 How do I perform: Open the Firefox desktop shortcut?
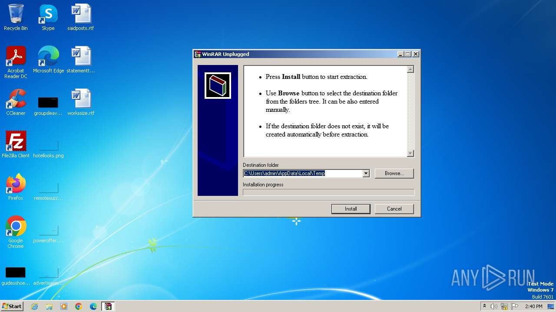click(x=16, y=187)
